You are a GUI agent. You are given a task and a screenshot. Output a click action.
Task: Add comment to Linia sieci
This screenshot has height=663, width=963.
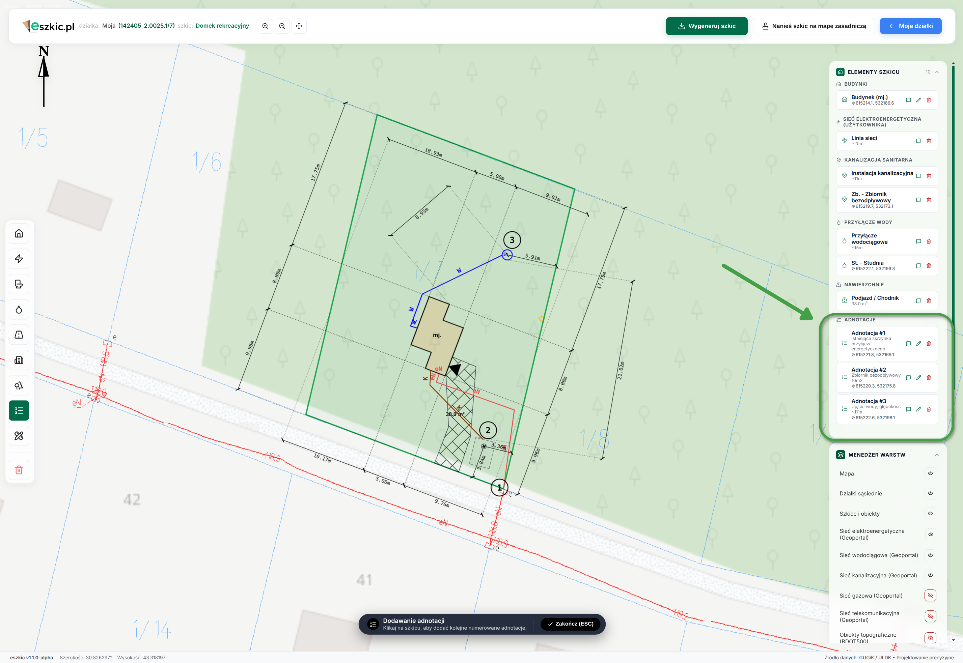918,141
